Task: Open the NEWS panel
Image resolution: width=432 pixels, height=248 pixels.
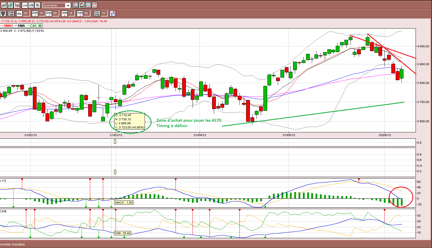Action: [95, 5]
